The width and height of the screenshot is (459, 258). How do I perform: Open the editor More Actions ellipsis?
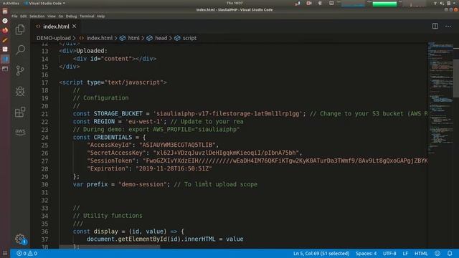click(448, 27)
